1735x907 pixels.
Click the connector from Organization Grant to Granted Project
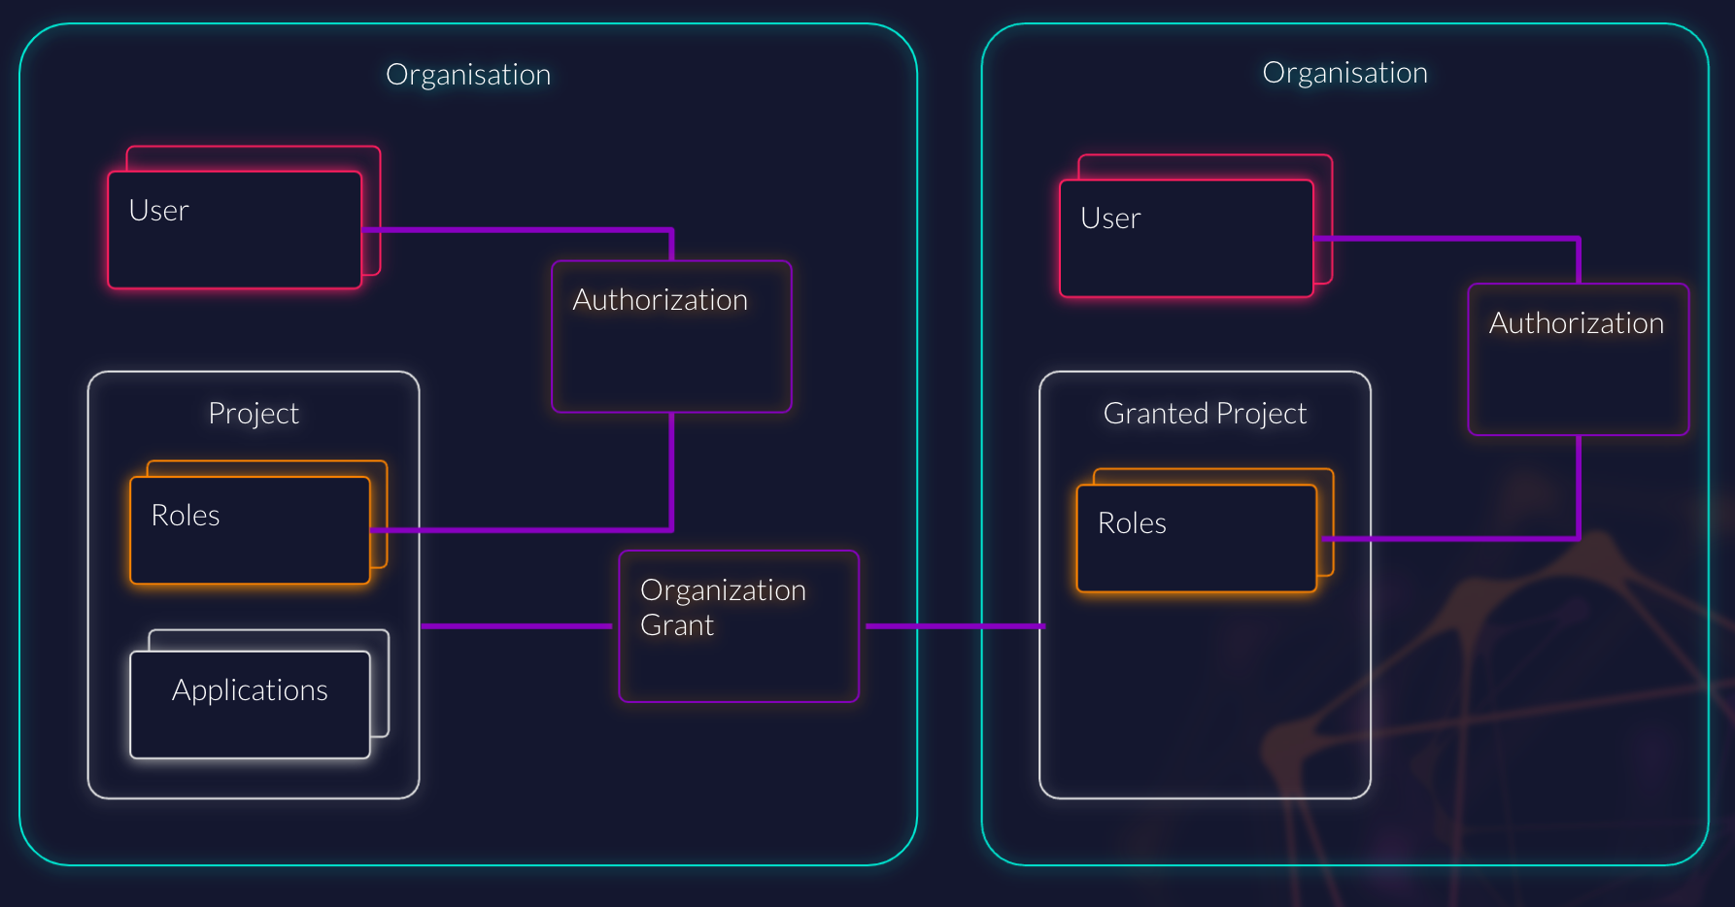(952, 626)
